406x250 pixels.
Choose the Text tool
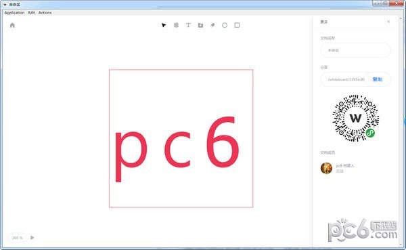click(188, 25)
